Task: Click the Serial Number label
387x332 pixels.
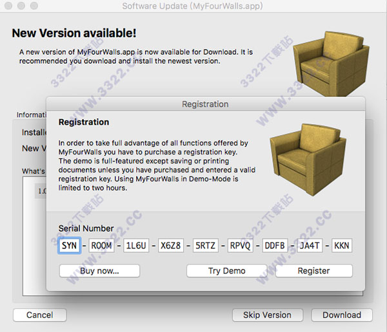Action: 86,228
